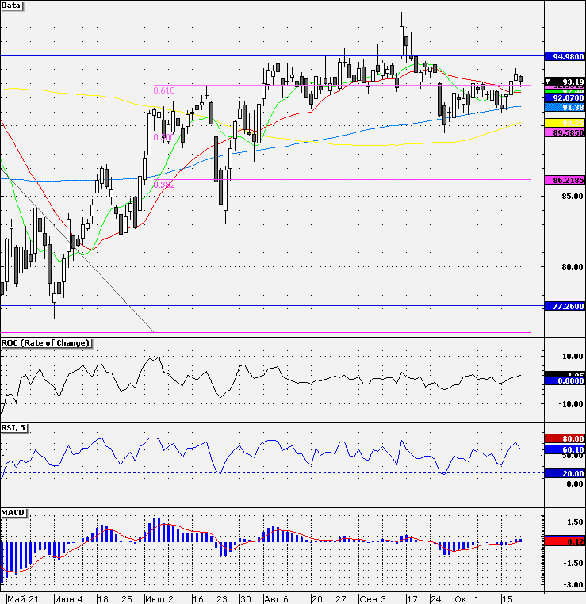Click the triangle marker beside 93.19
Image resolution: width=586 pixels, height=604 pixels.
pyautogui.click(x=548, y=82)
